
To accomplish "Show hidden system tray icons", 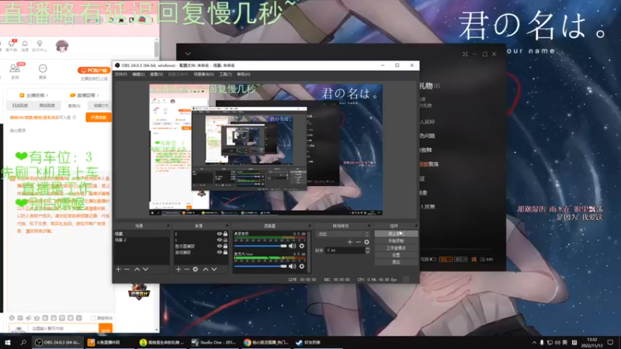I will (534, 343).
